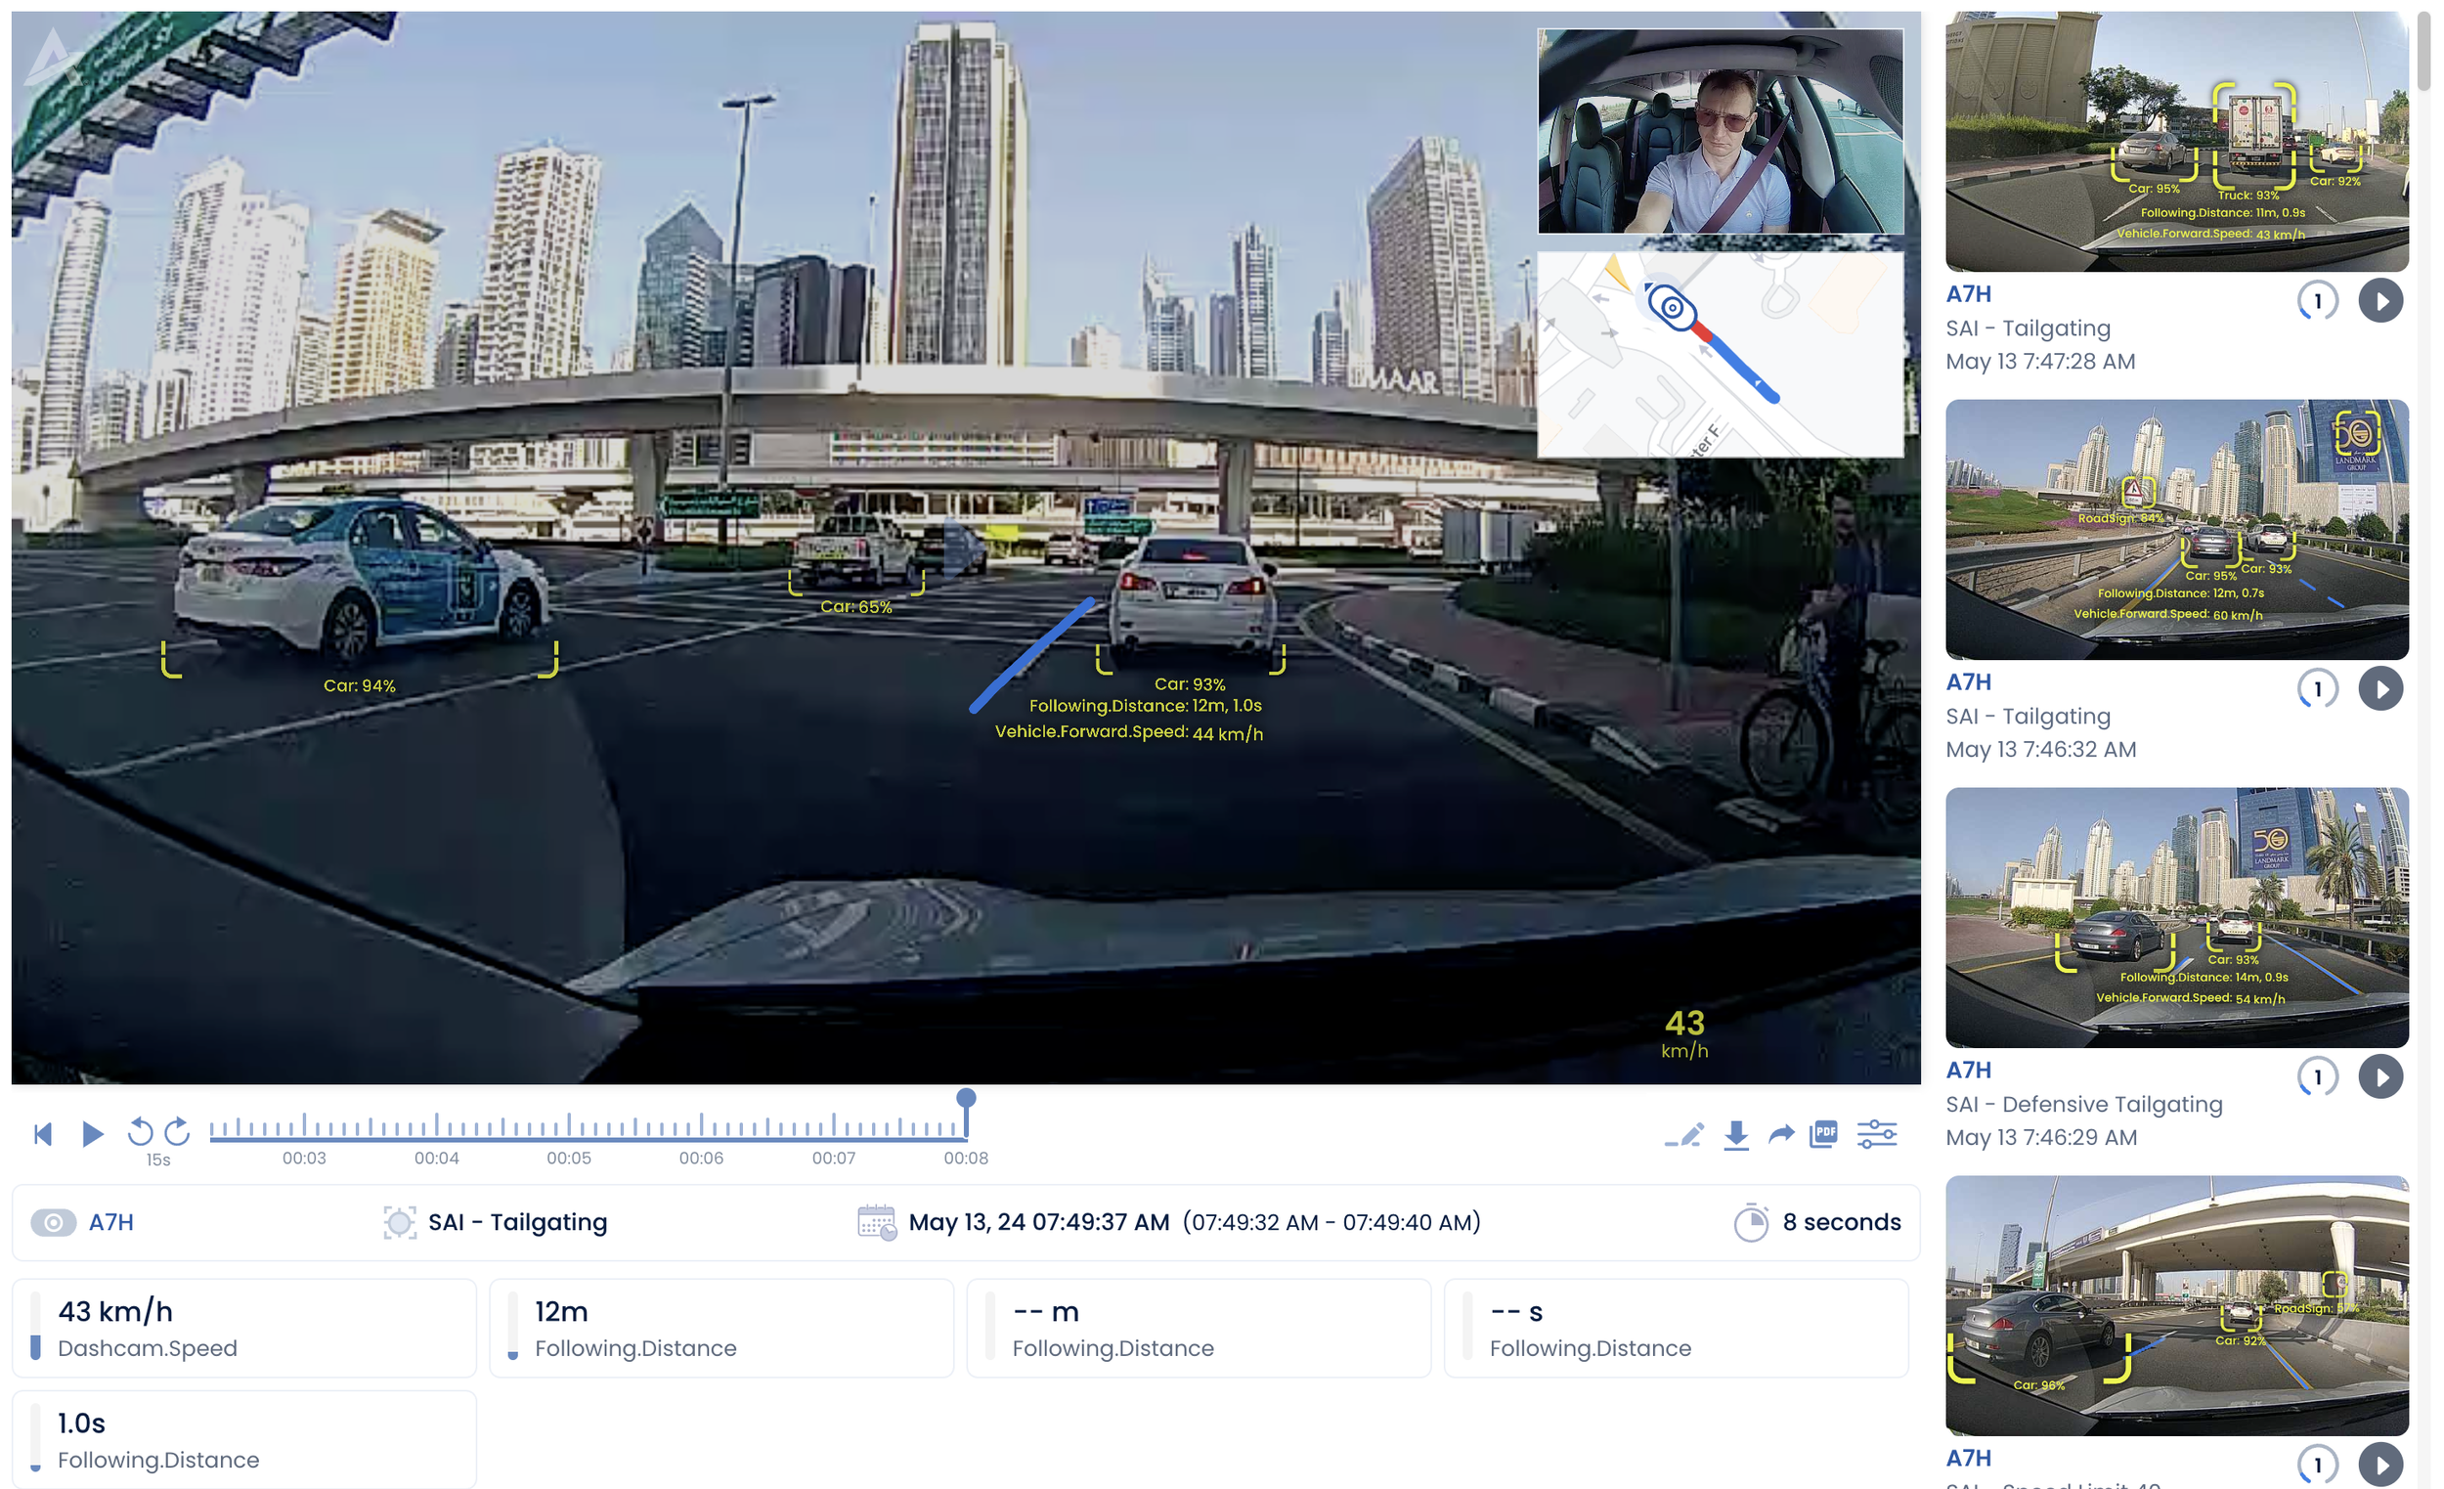2444x1489 pixels.
Task: Skip forward with the clockwise arrow icon
Action: coord(178,1132)
